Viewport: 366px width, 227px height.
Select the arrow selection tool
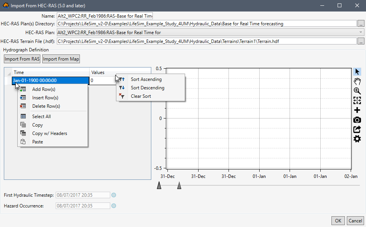357,72
